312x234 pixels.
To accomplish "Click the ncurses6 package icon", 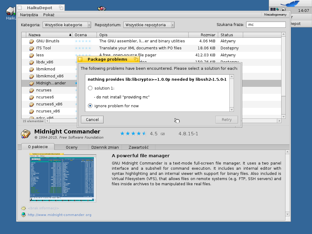I will click(31, 97).
